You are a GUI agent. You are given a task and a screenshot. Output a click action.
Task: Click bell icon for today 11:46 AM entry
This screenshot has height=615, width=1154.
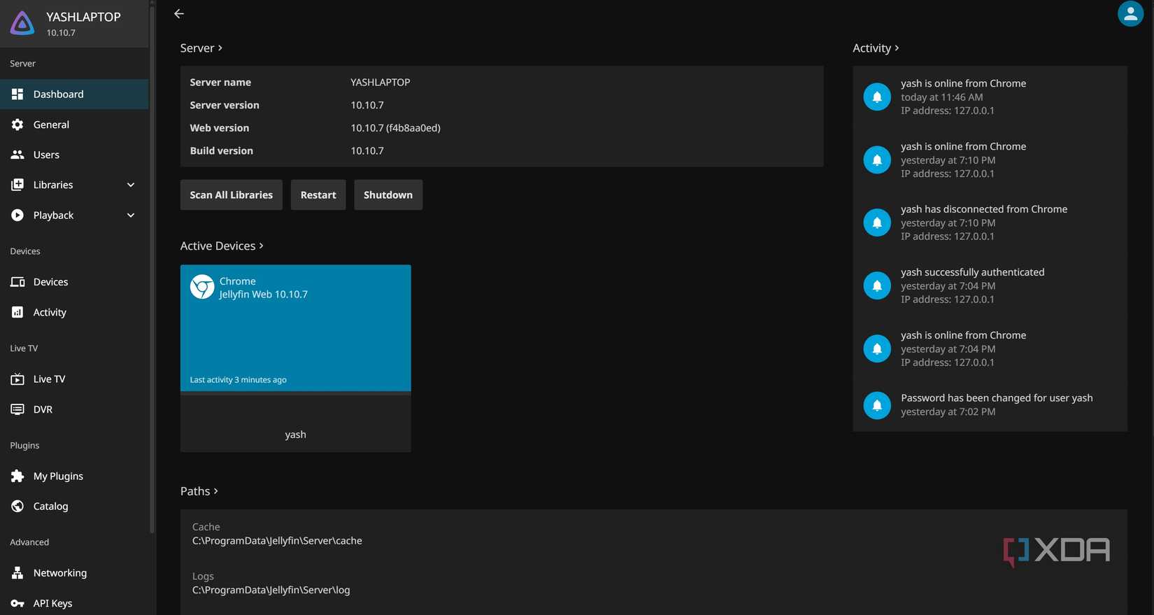pyautogui.click(x=877, y=97)
